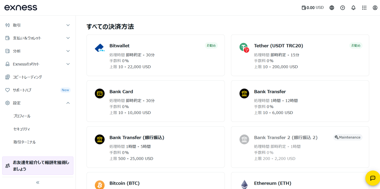Click the 取引 candlestick icon in sidebar
The width and height of the screenshot is (380, 189).
point(7,25)
